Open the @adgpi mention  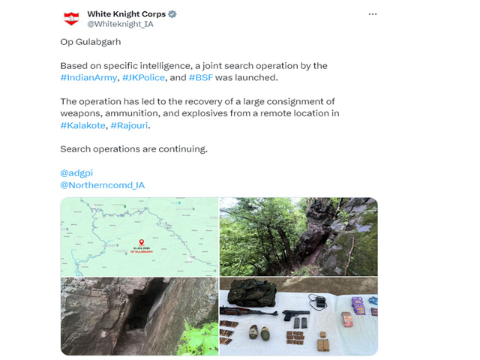click(x=76, y=173)
